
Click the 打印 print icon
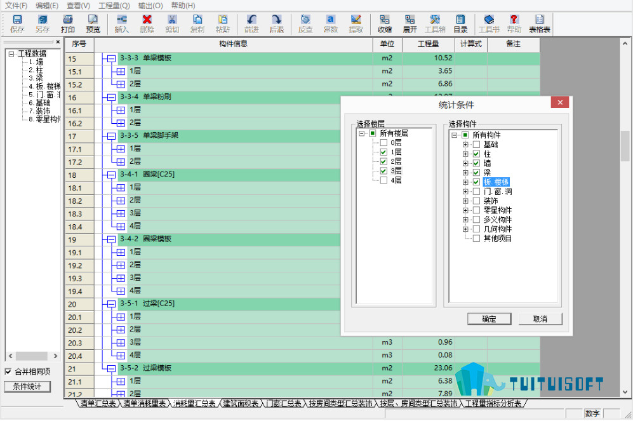[x=68, y=20]
